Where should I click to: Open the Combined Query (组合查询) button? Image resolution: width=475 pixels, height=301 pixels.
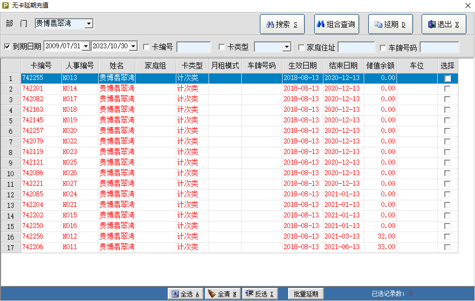(336, 24)
